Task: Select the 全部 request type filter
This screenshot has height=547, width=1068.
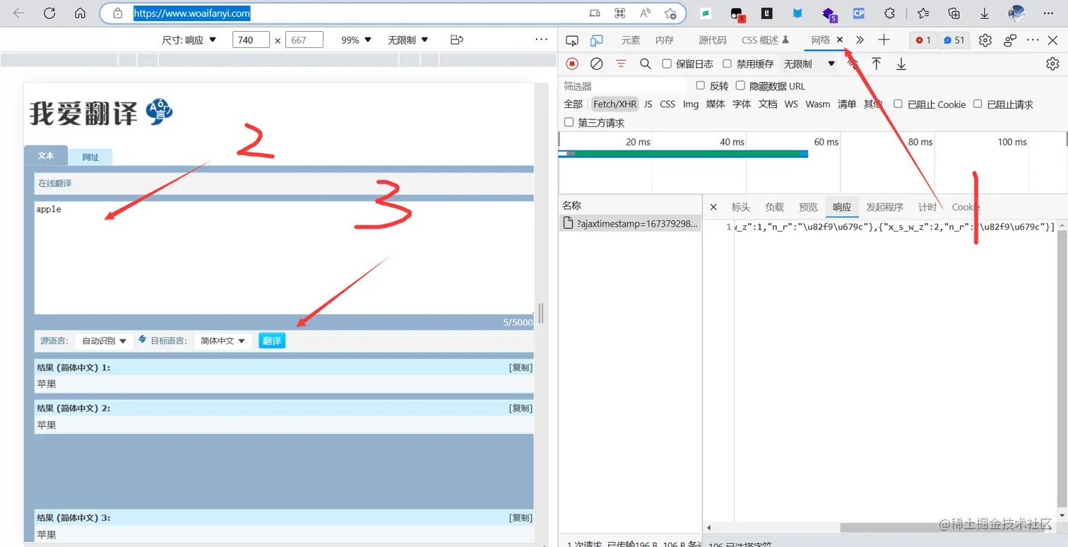Action: tap(573, 104)
